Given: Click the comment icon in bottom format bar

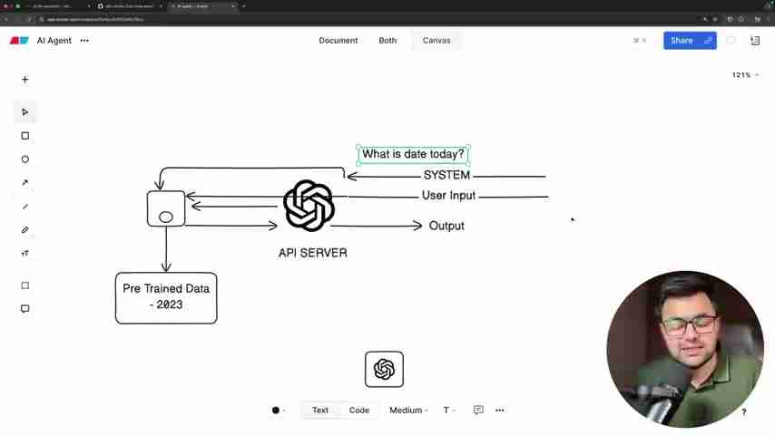Looking at the screenshot, I should point(478,410).
